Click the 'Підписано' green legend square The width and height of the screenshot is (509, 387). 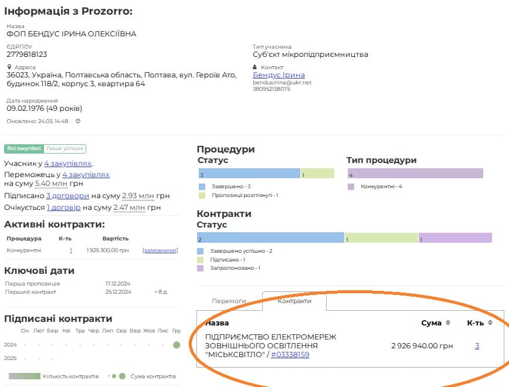(201, 259)
